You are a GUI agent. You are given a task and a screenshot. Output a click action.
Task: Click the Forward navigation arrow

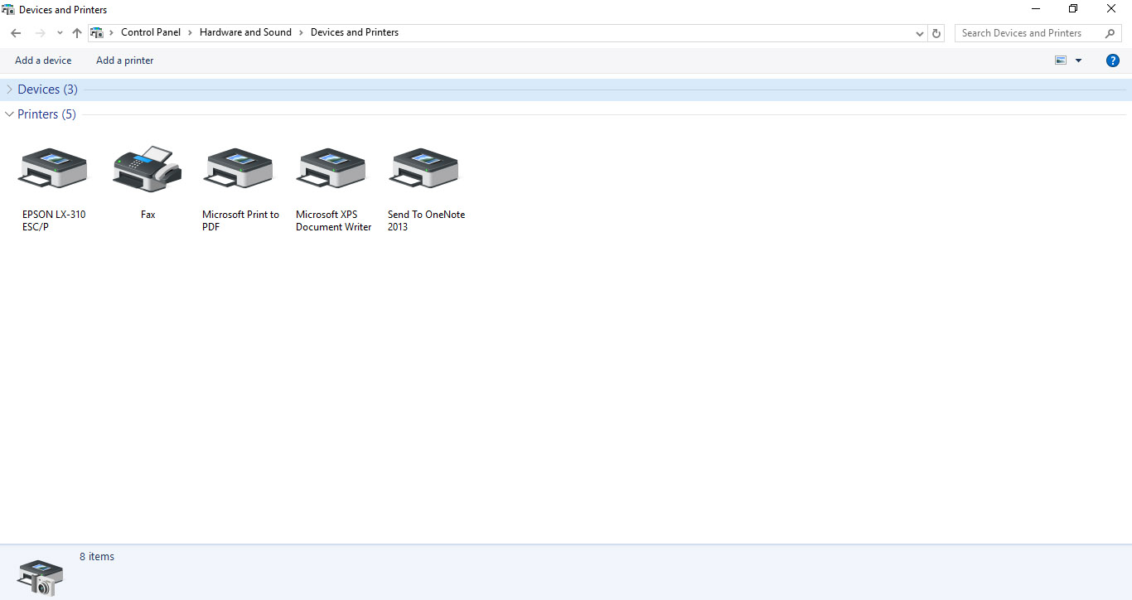click(40, 33)
